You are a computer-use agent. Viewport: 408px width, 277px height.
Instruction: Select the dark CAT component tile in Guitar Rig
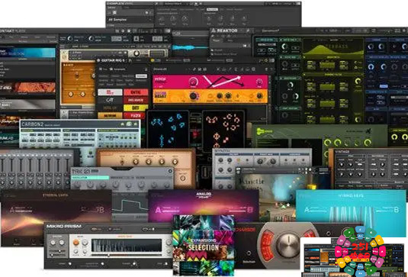(110, 100)
